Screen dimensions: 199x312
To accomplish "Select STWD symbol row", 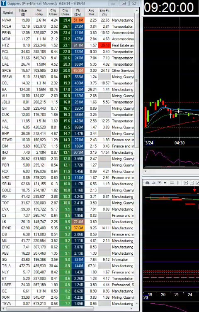I will tap(68, 140).
